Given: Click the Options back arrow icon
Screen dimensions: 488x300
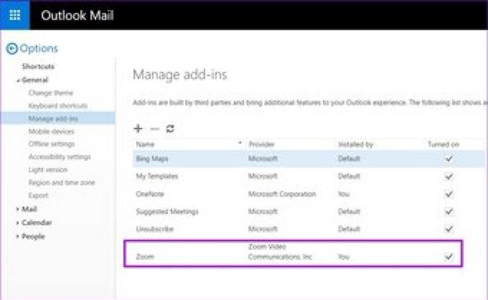Looking at the screenshot, I should (x=12, y=49).
